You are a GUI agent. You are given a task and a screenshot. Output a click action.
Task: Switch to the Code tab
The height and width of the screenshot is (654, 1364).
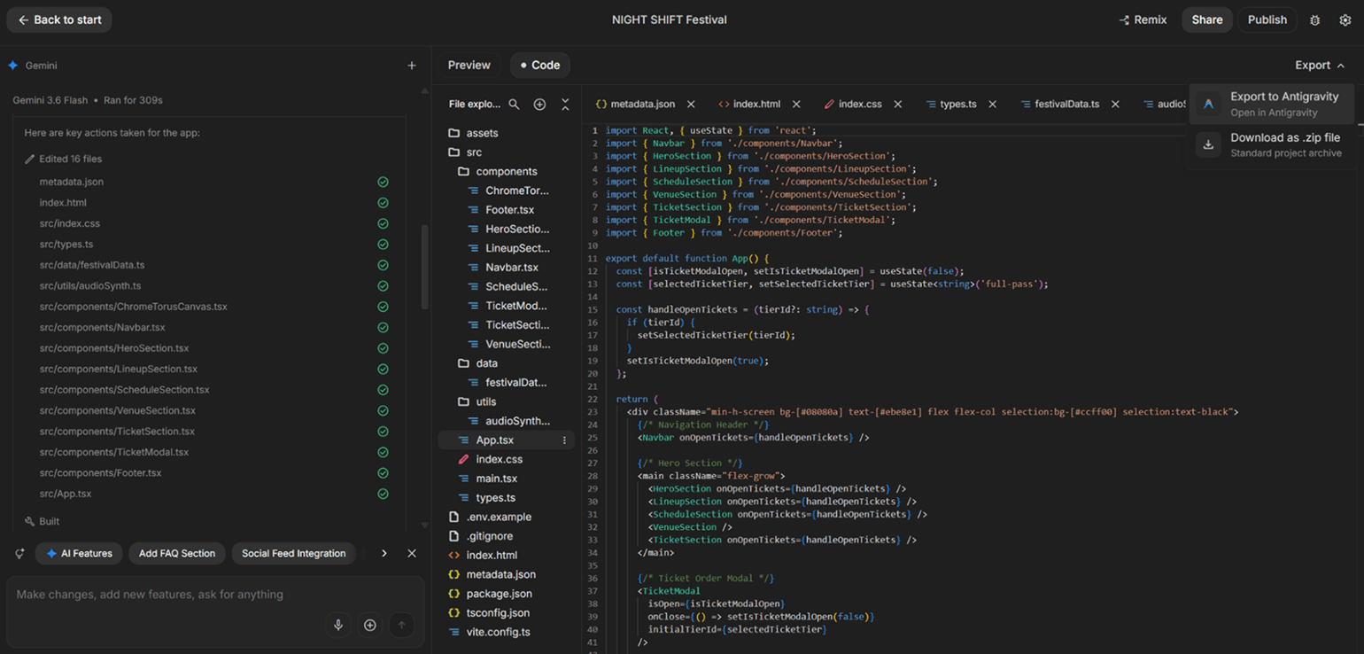point(540,65)
